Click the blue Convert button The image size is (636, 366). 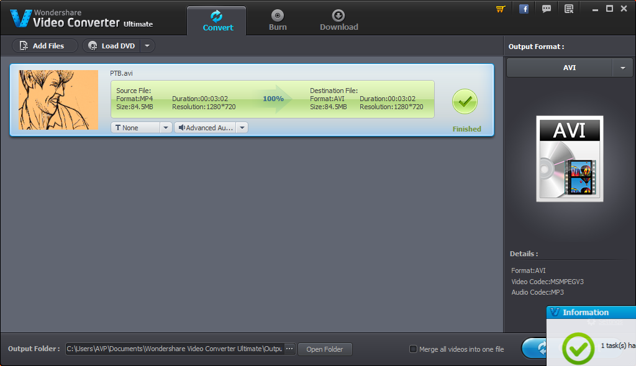click(x=534, y=348)
